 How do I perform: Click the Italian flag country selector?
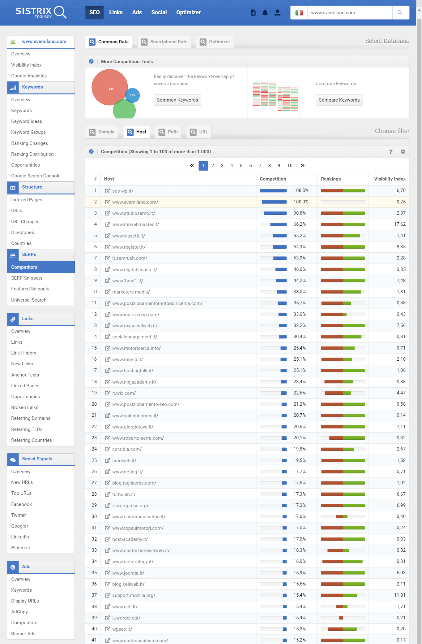point(299,13)
